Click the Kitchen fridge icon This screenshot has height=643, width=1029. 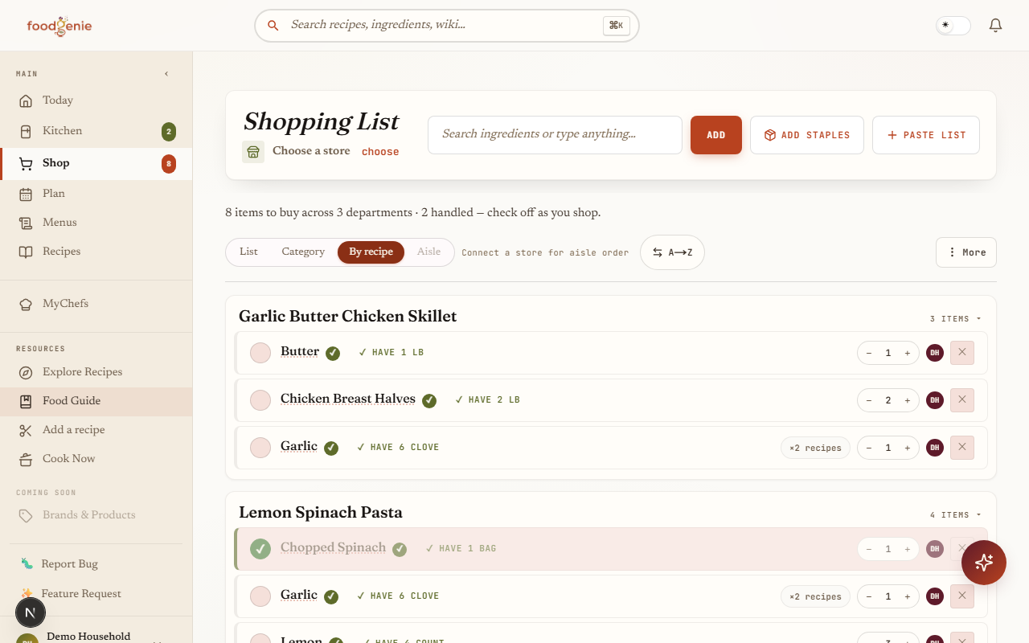tap(26, 131)
